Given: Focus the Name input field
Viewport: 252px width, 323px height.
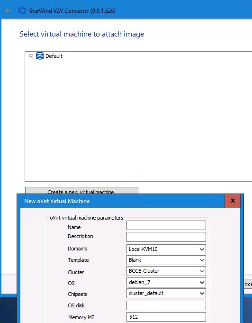Looking at the screenshot, I should (166, 225).
